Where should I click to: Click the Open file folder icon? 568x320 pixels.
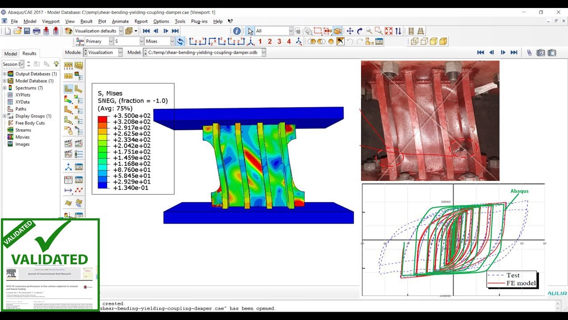[x=17, y=31]
